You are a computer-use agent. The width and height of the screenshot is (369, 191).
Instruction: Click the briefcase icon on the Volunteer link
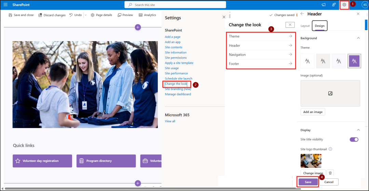tap(146, 161)
